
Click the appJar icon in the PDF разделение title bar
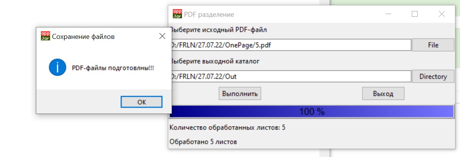[x=177, y=14]
